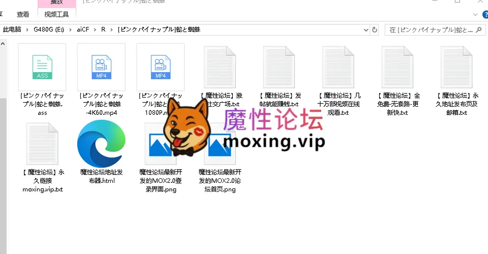Click the file name 几十万部视频在线观看.txt
Viewport: 488px width, 254px height.
[x=338, y=104]
